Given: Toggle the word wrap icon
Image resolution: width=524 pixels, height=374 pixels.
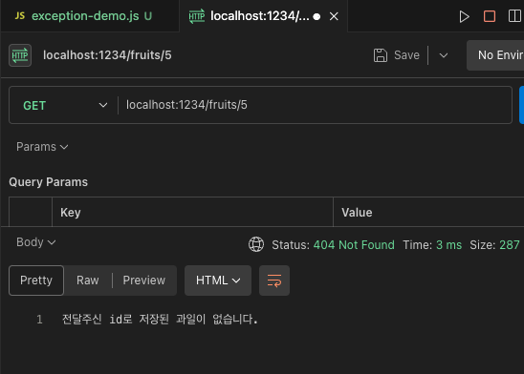Looking at the screenshot, I should pos(274,280).
